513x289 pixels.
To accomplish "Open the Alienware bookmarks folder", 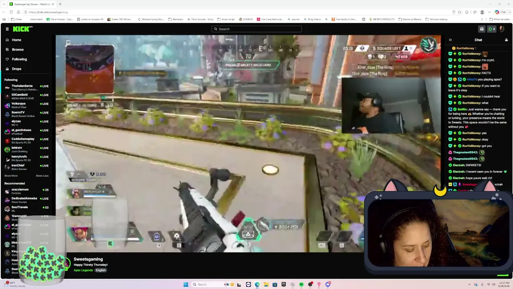I will pos(176,19).
